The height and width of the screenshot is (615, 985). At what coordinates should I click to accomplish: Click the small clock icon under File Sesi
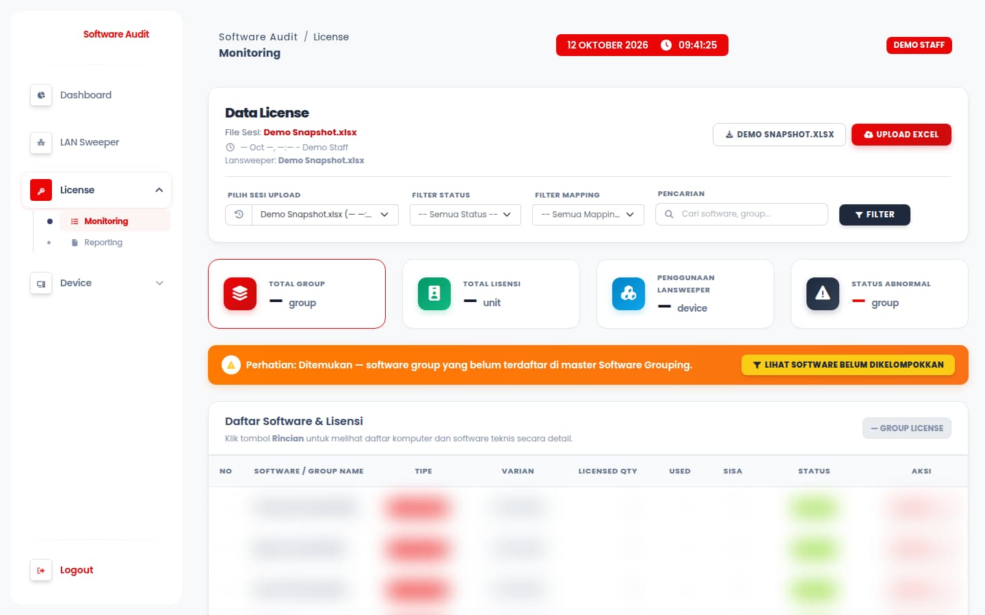(231, 148)
